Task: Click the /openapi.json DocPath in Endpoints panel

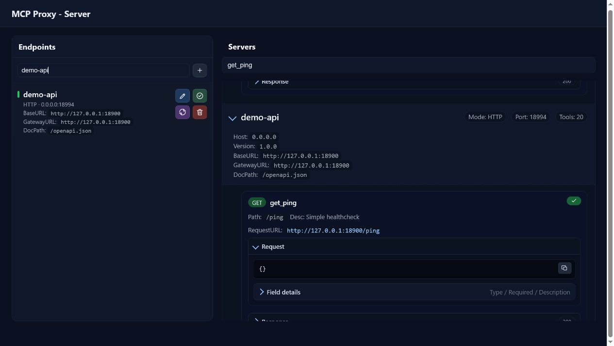Action: (71, 131)
